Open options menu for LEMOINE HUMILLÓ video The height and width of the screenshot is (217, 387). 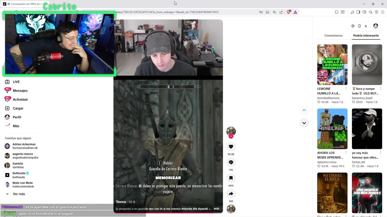click(346, 89)
